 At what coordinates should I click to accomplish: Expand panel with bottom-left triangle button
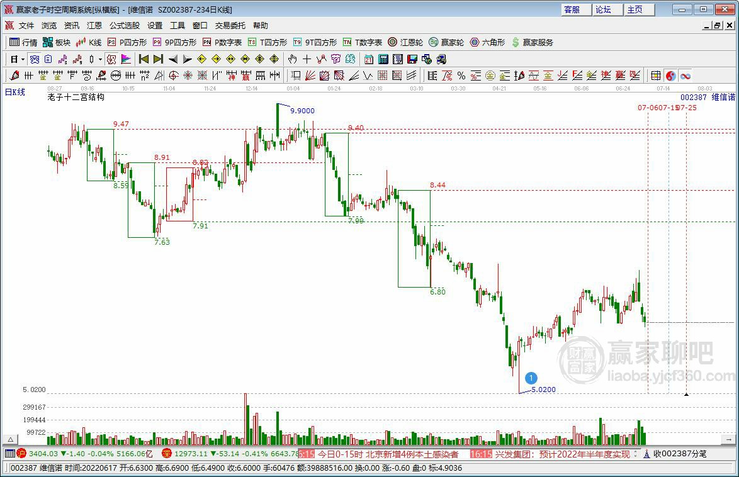tap(10, 439)
